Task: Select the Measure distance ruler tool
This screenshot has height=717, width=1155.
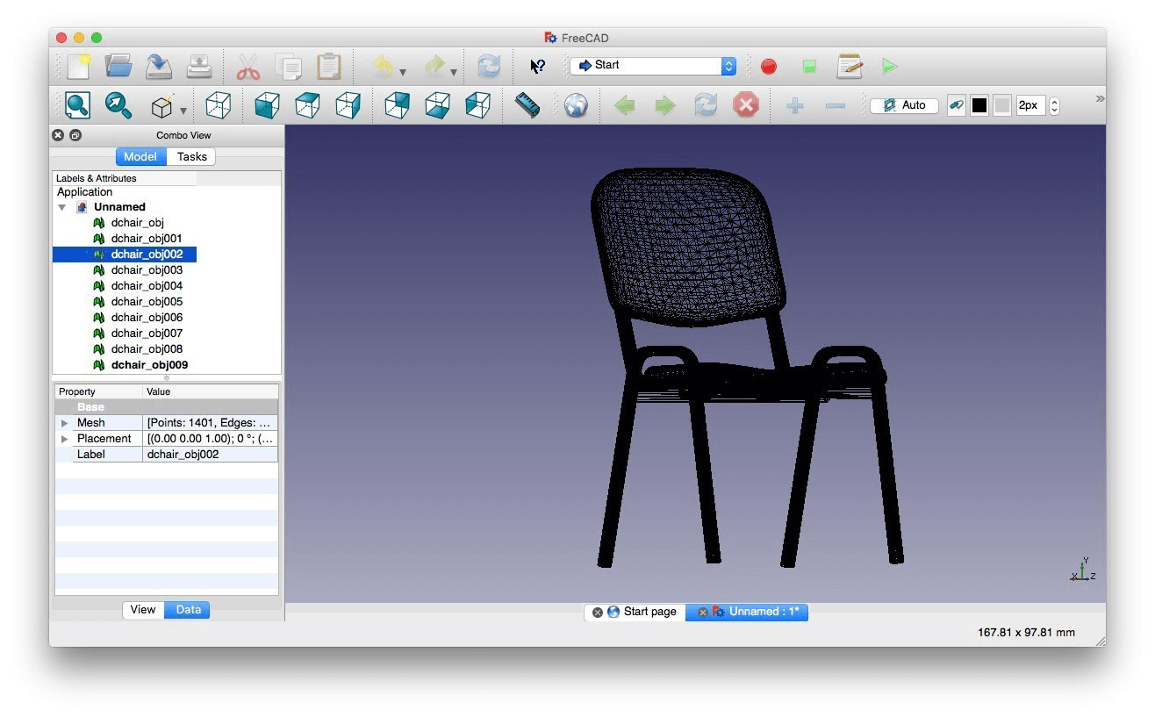Action: (x=527, y=105)
